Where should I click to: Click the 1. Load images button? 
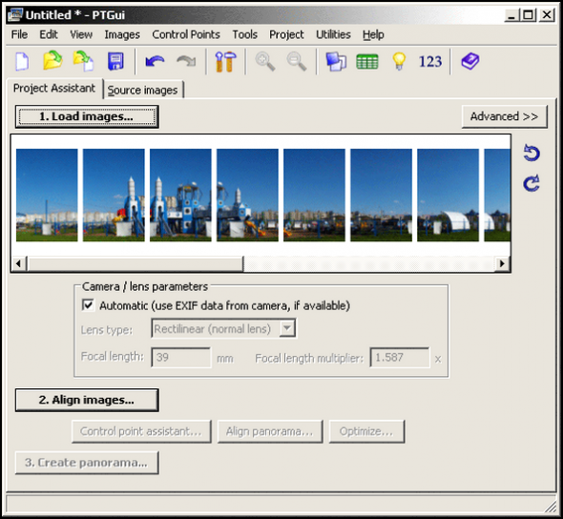87,116
